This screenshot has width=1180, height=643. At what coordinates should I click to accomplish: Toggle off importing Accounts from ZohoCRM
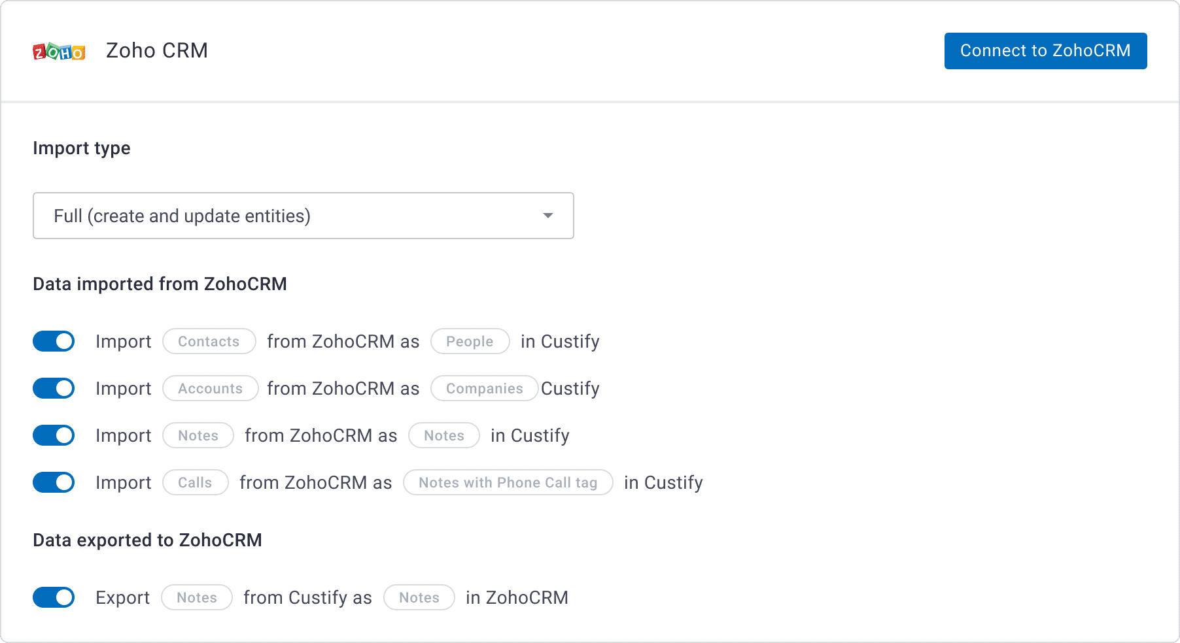coord(54,388)
